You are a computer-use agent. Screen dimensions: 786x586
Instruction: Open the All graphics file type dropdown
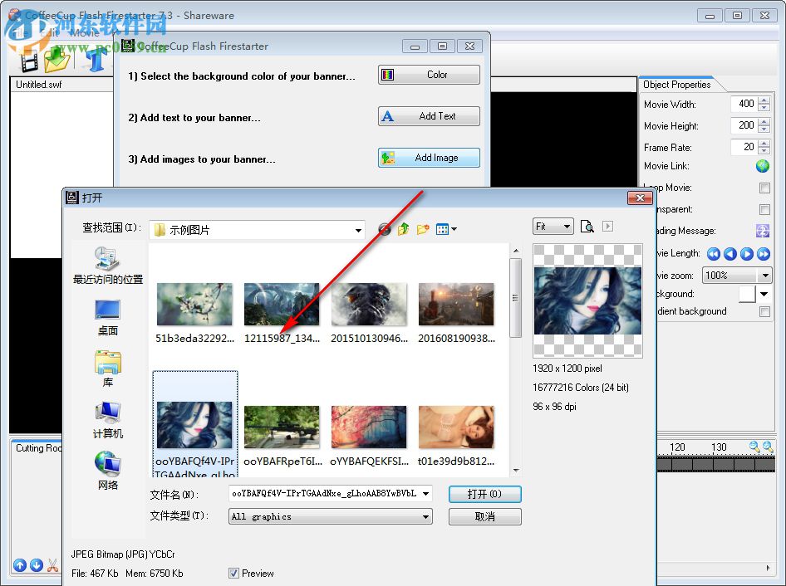pyautogui.click(x=427, y=516)
